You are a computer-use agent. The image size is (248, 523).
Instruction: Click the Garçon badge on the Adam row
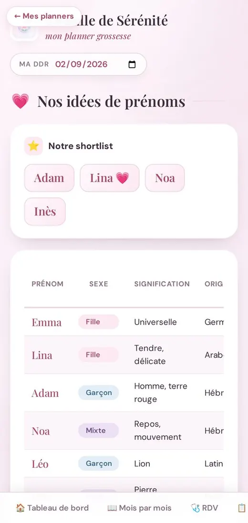coord(99,392)
